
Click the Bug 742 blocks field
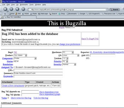pos(30,95)
